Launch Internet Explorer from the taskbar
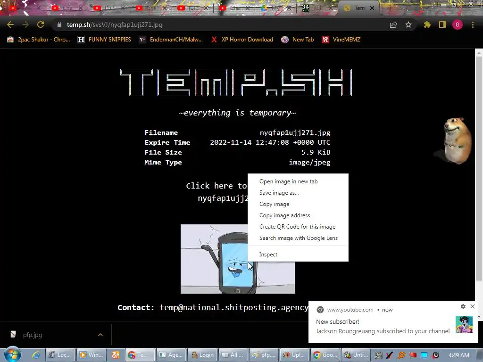This screenshot has height=362, width=483. (x=36, y=355)
